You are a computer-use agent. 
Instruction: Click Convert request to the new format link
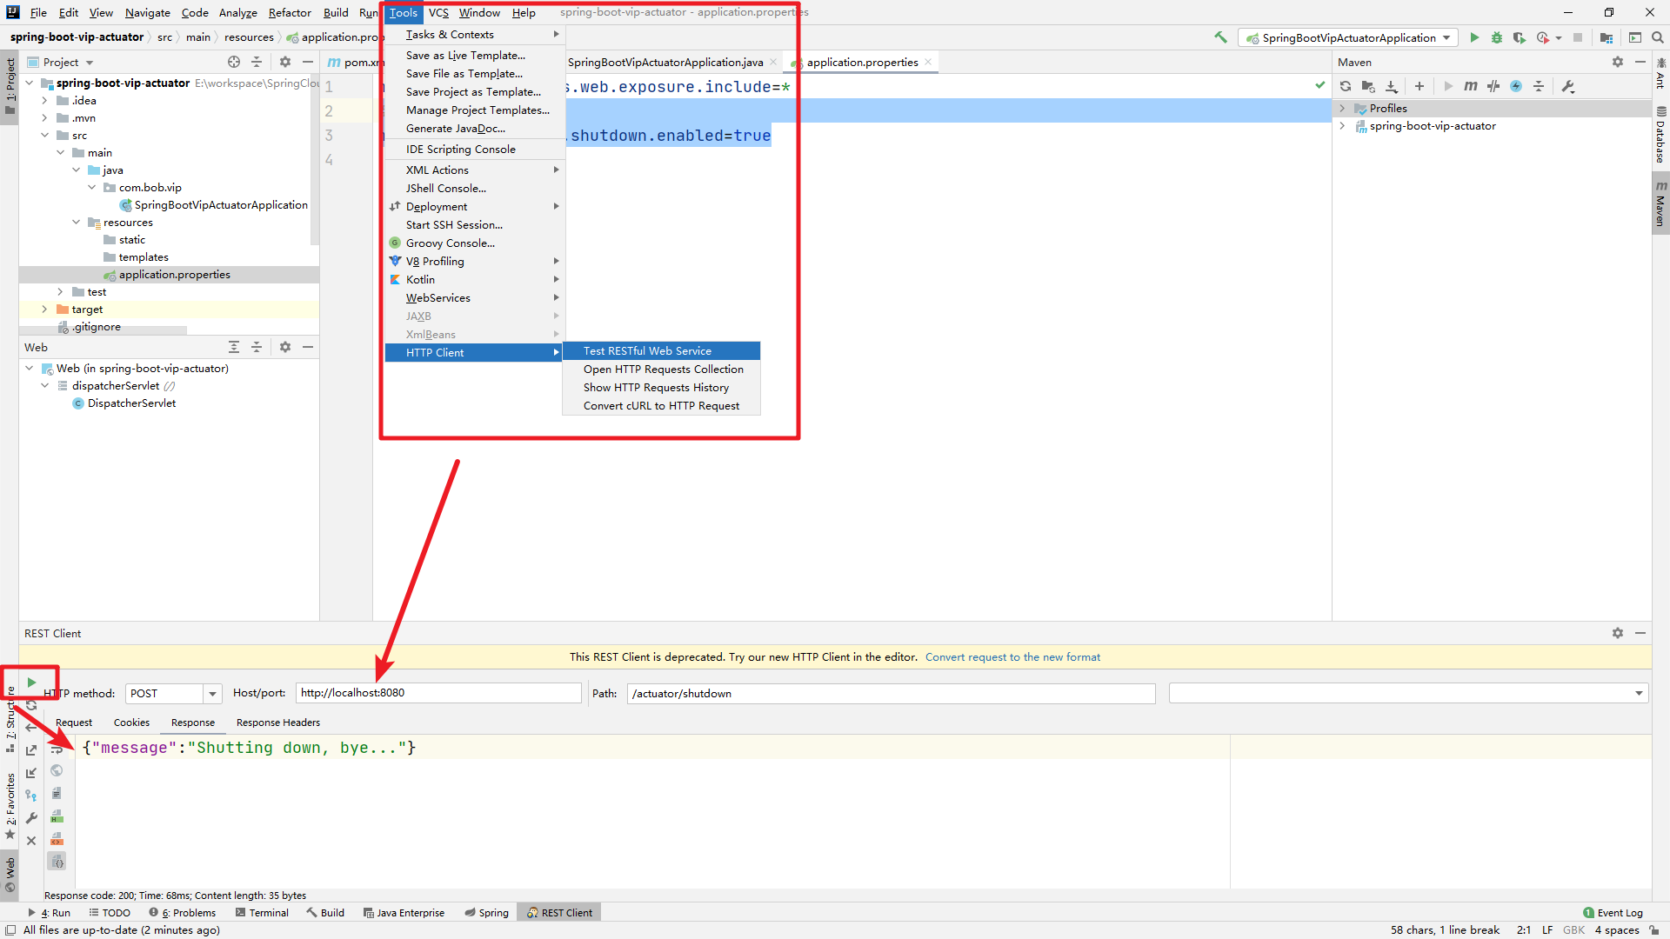[1012, 656]
